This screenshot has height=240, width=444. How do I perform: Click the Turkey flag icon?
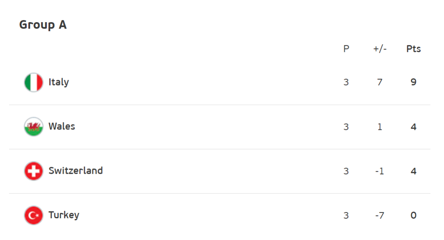tap(33, 215)
